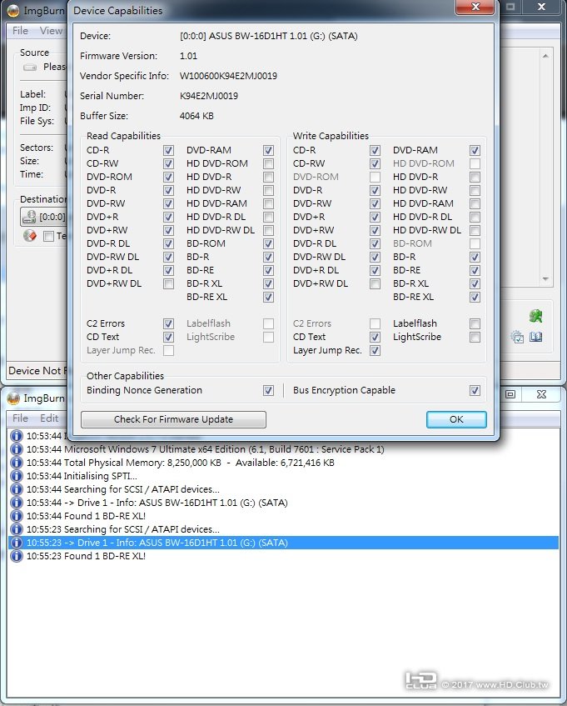Click the Device Not Ready status bar text
The image size is (567, 706).
(37, 371)
